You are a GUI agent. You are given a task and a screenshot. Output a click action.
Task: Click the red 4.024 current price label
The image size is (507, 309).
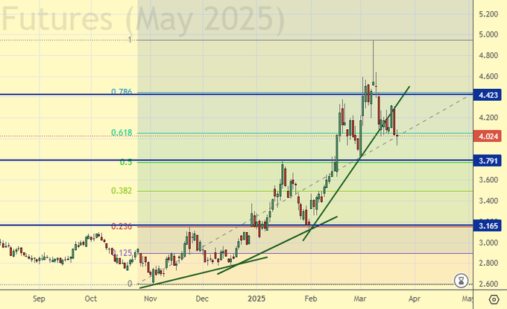(490, 136)
